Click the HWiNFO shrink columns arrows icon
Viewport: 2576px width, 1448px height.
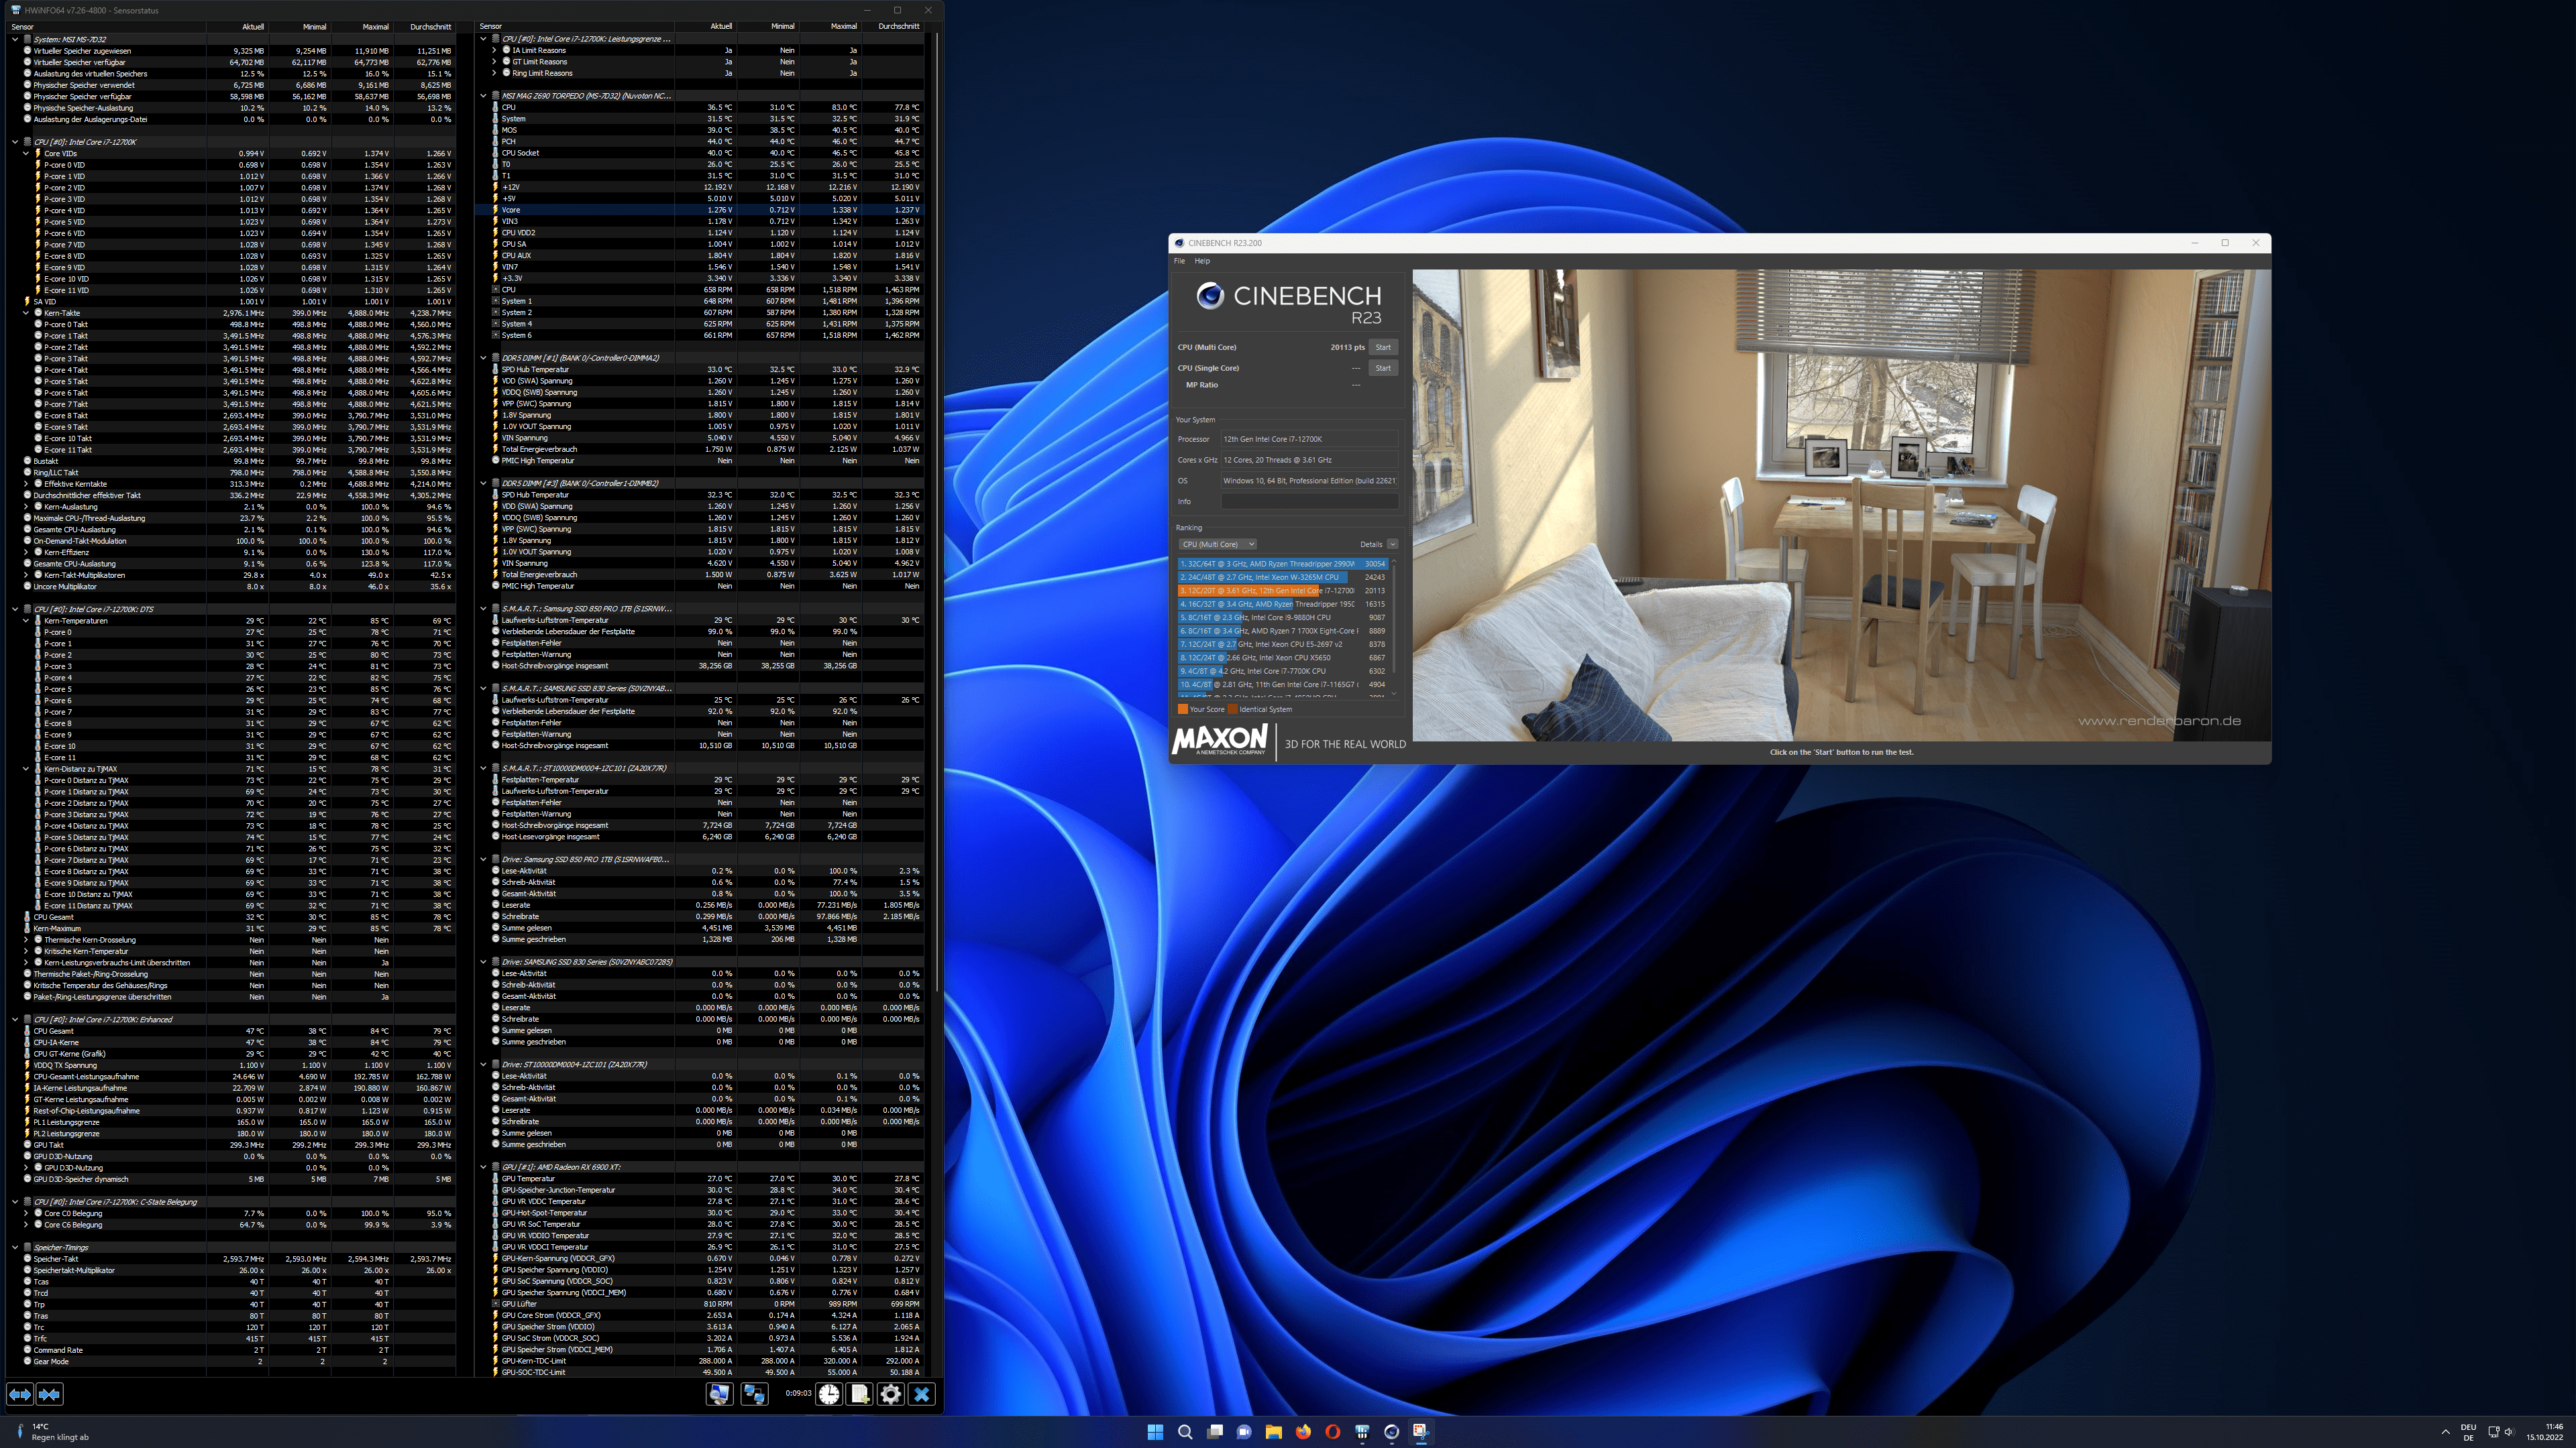tap(49, 1393)
